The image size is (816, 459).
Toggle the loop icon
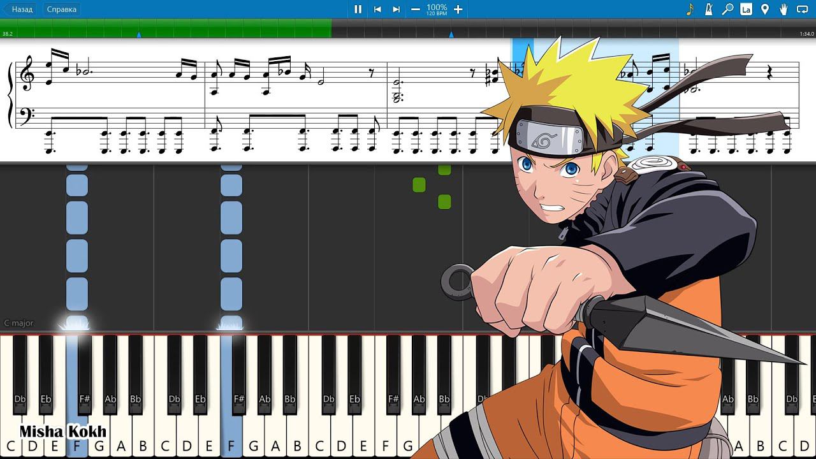coord(803,9)
